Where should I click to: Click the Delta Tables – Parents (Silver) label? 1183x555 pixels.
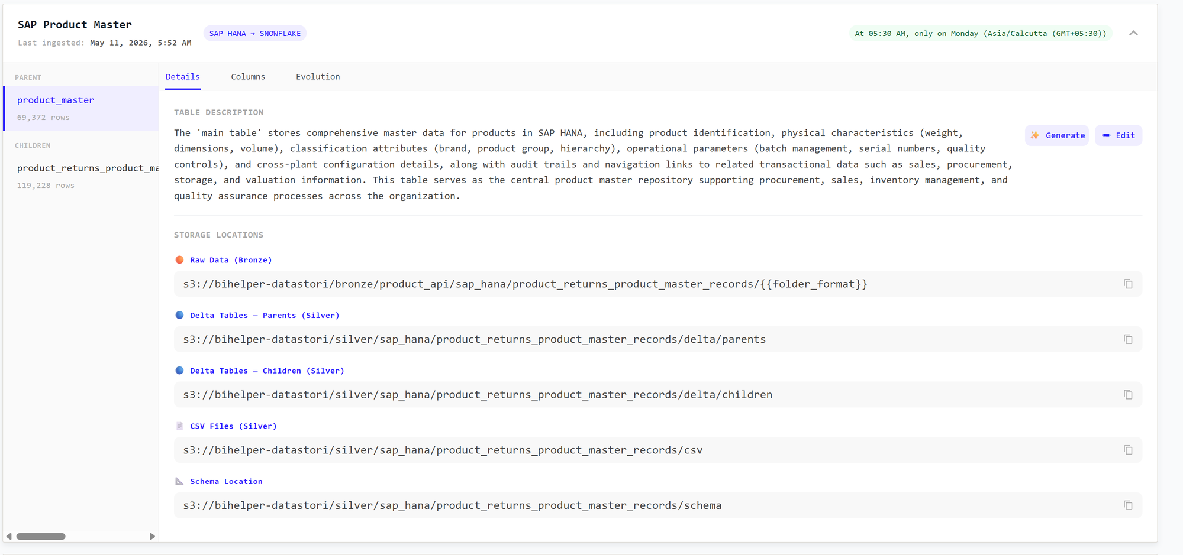[x=265, y=315]
